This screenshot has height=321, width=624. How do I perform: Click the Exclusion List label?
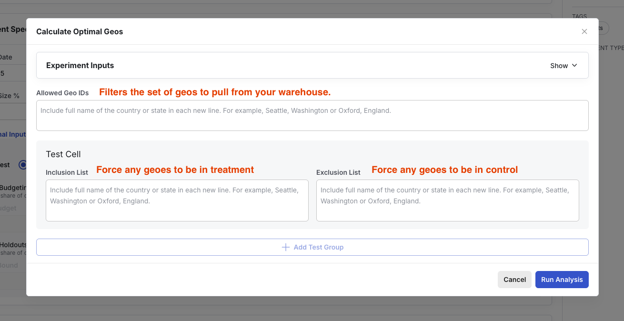click(339, 172)
